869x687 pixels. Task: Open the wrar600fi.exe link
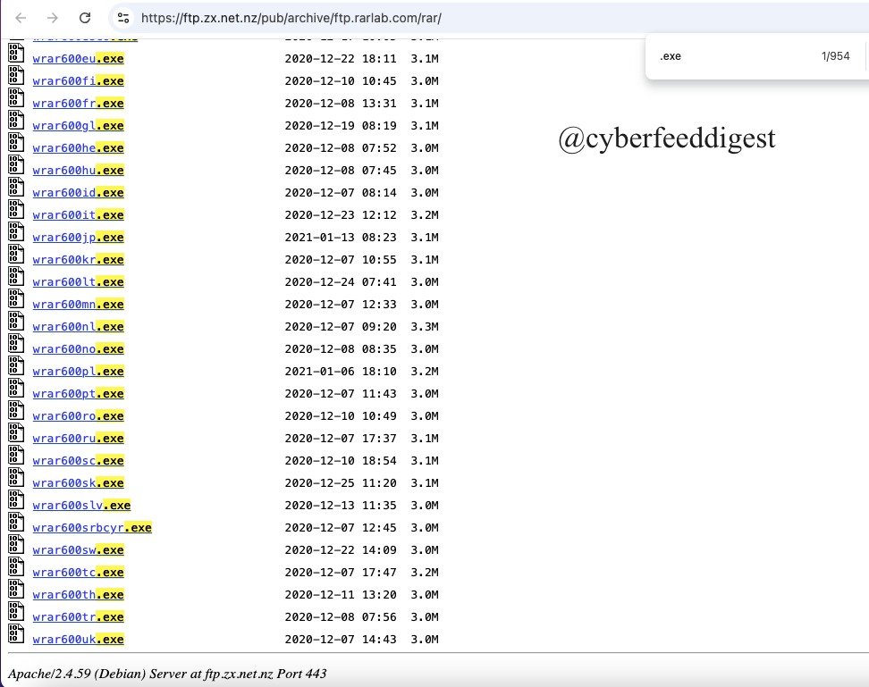click(x=78, y=80)
